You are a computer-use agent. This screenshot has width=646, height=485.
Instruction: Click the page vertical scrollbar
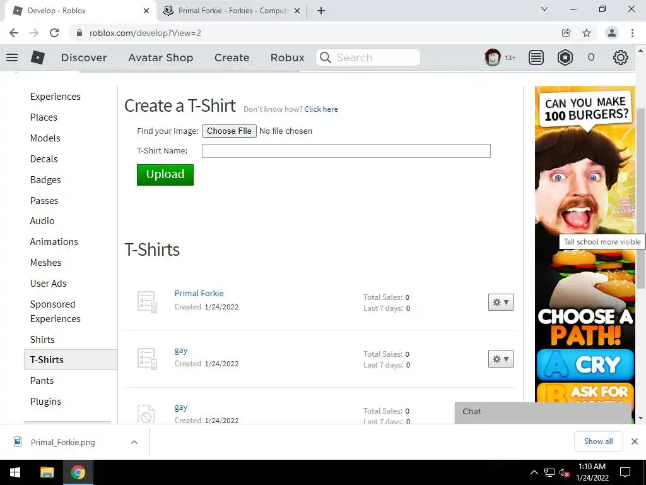640,198
